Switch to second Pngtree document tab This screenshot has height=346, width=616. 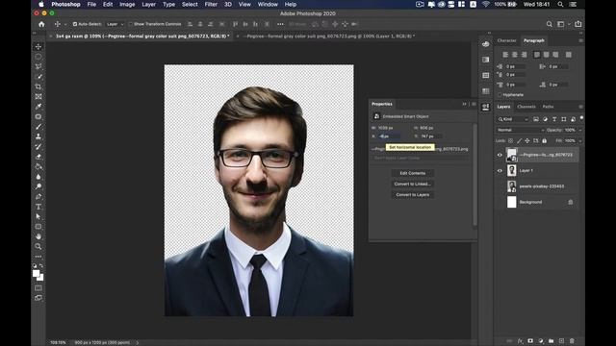coord(329,36)
